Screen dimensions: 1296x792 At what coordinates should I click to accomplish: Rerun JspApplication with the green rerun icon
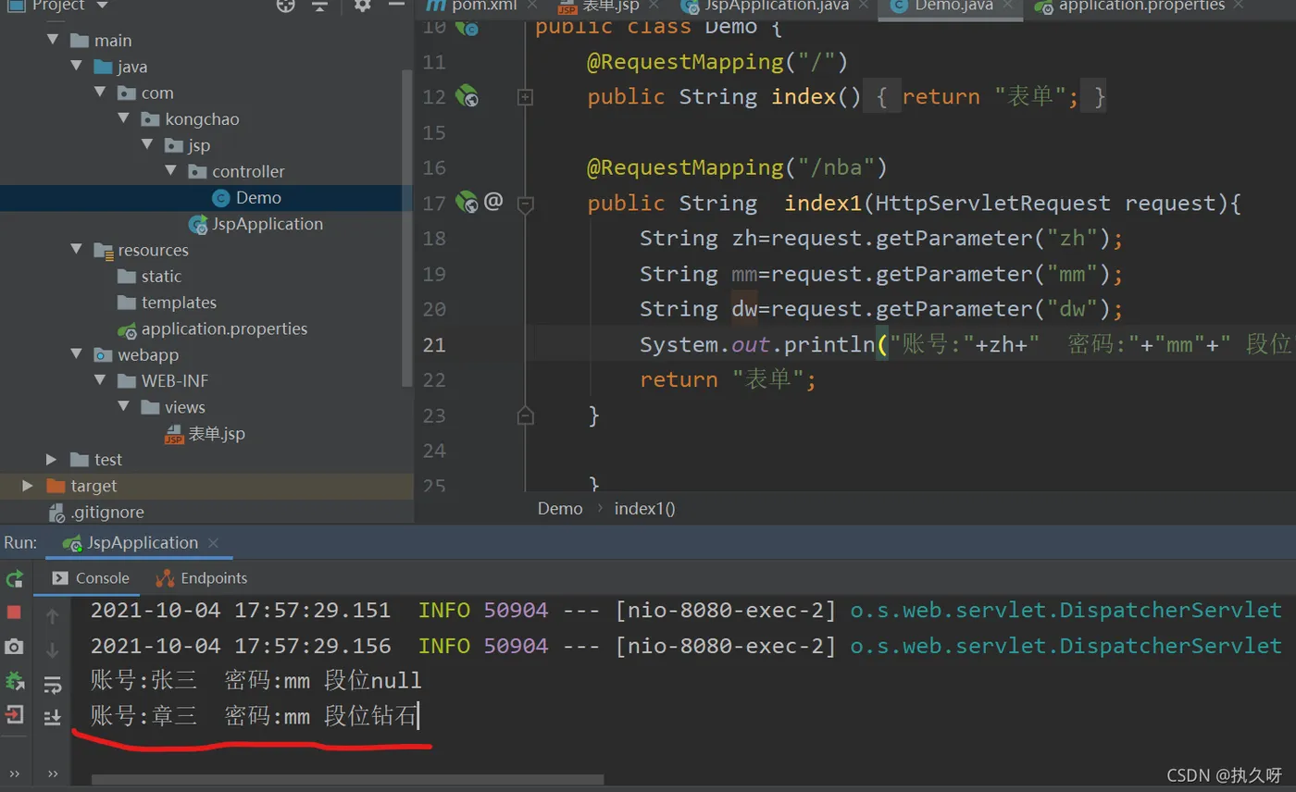point(15,578)
